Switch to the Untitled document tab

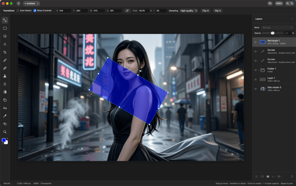31,3
